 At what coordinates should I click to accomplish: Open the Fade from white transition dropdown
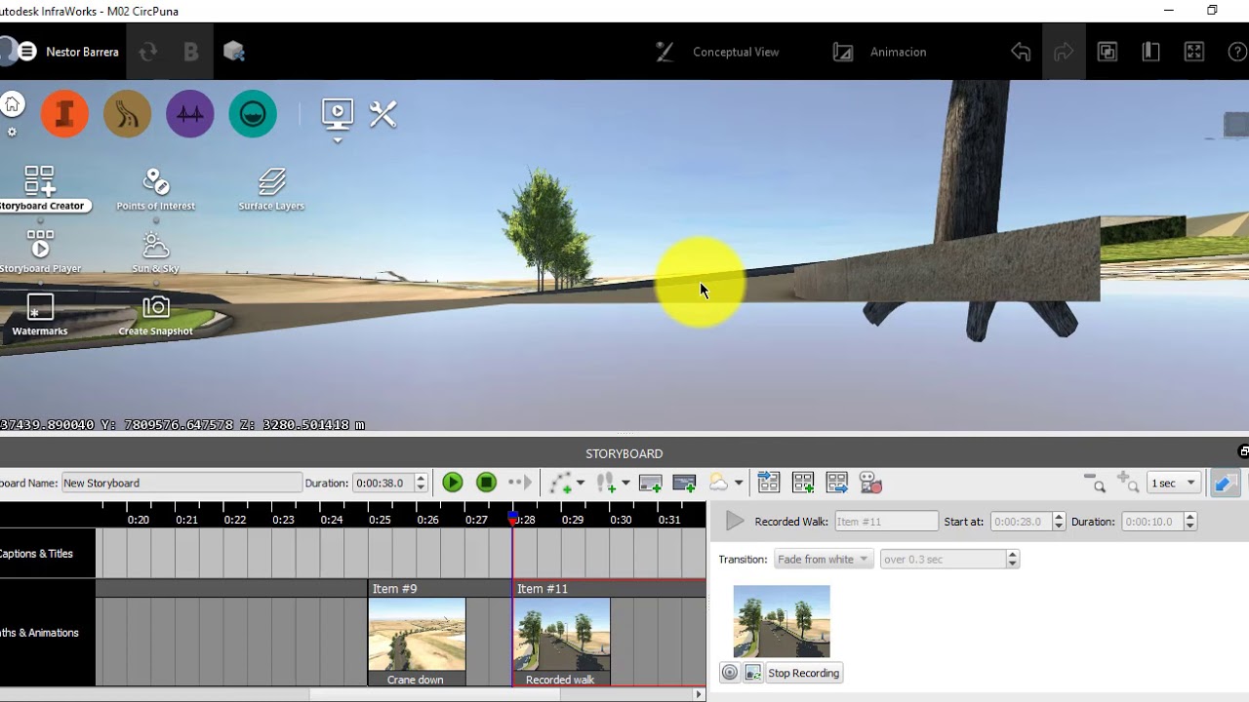click(x=824, y=559)
